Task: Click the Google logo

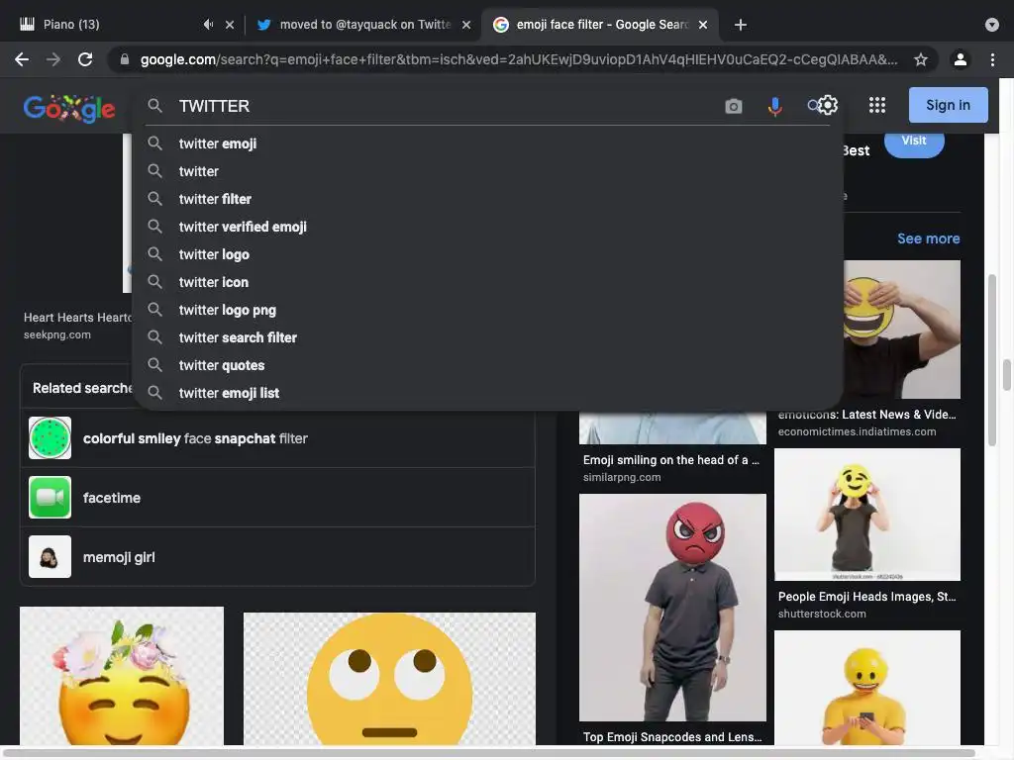Action: [69, 107]
